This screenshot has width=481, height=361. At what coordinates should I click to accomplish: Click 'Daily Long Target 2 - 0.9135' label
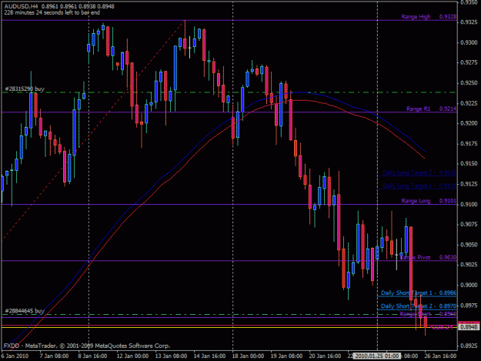(419, 172)
